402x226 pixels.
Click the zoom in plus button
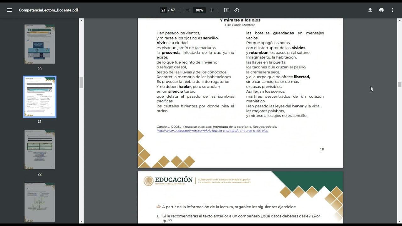point(212,10)
